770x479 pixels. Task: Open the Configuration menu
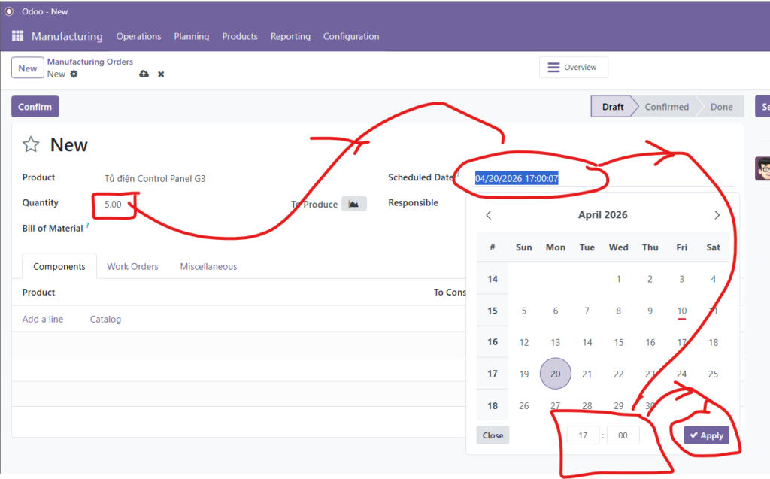pos(351,36)
